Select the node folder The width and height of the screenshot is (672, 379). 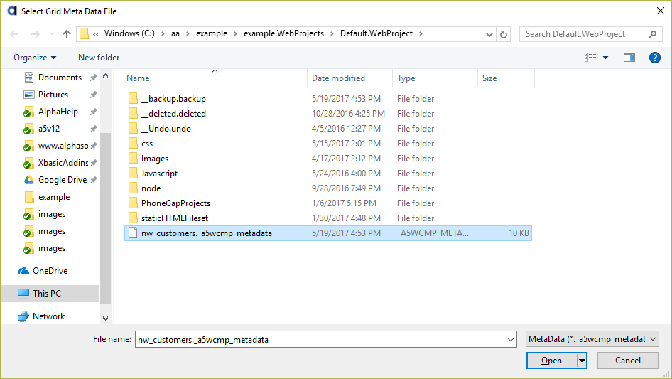(x=151, y=188)
